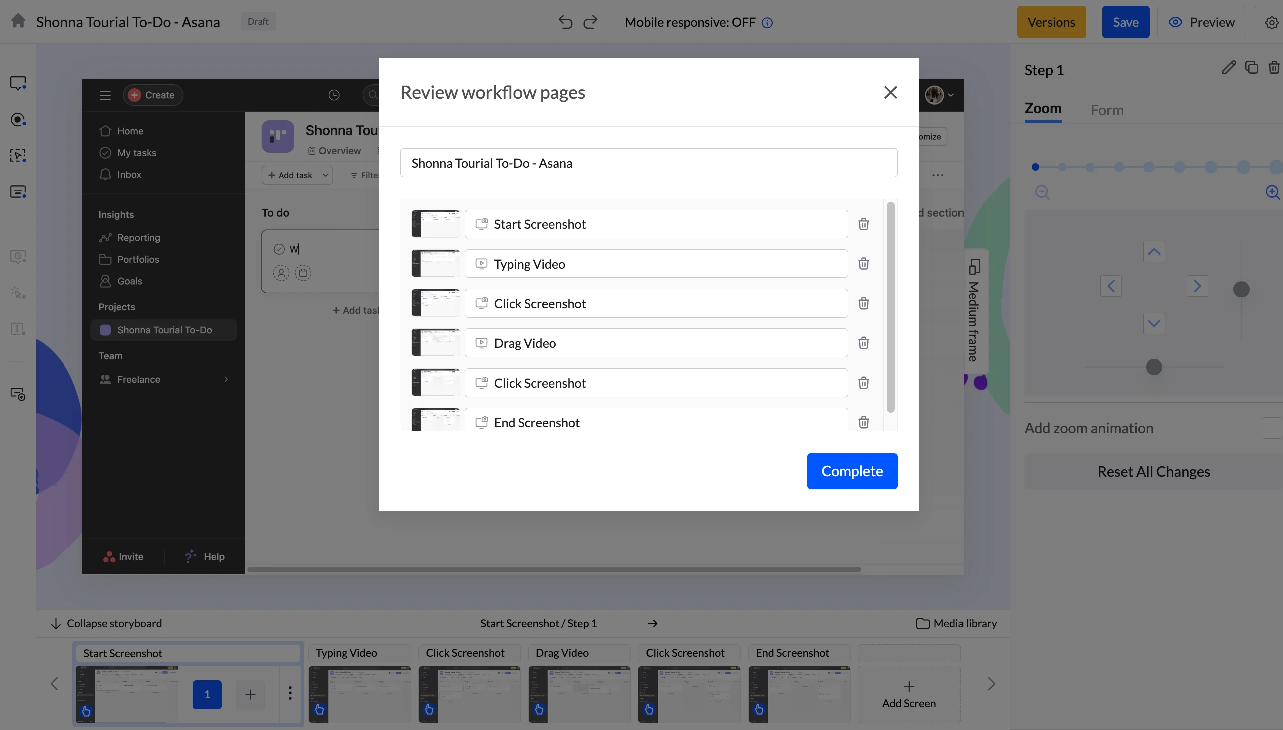Add a step to Start Screenshot

250,695
